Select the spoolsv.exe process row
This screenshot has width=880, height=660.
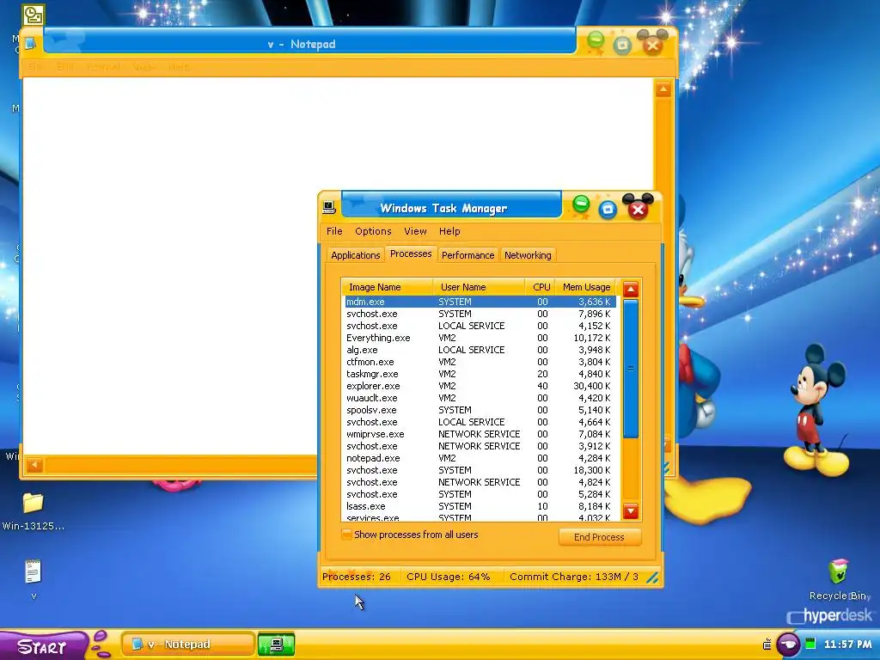point(480,410)
